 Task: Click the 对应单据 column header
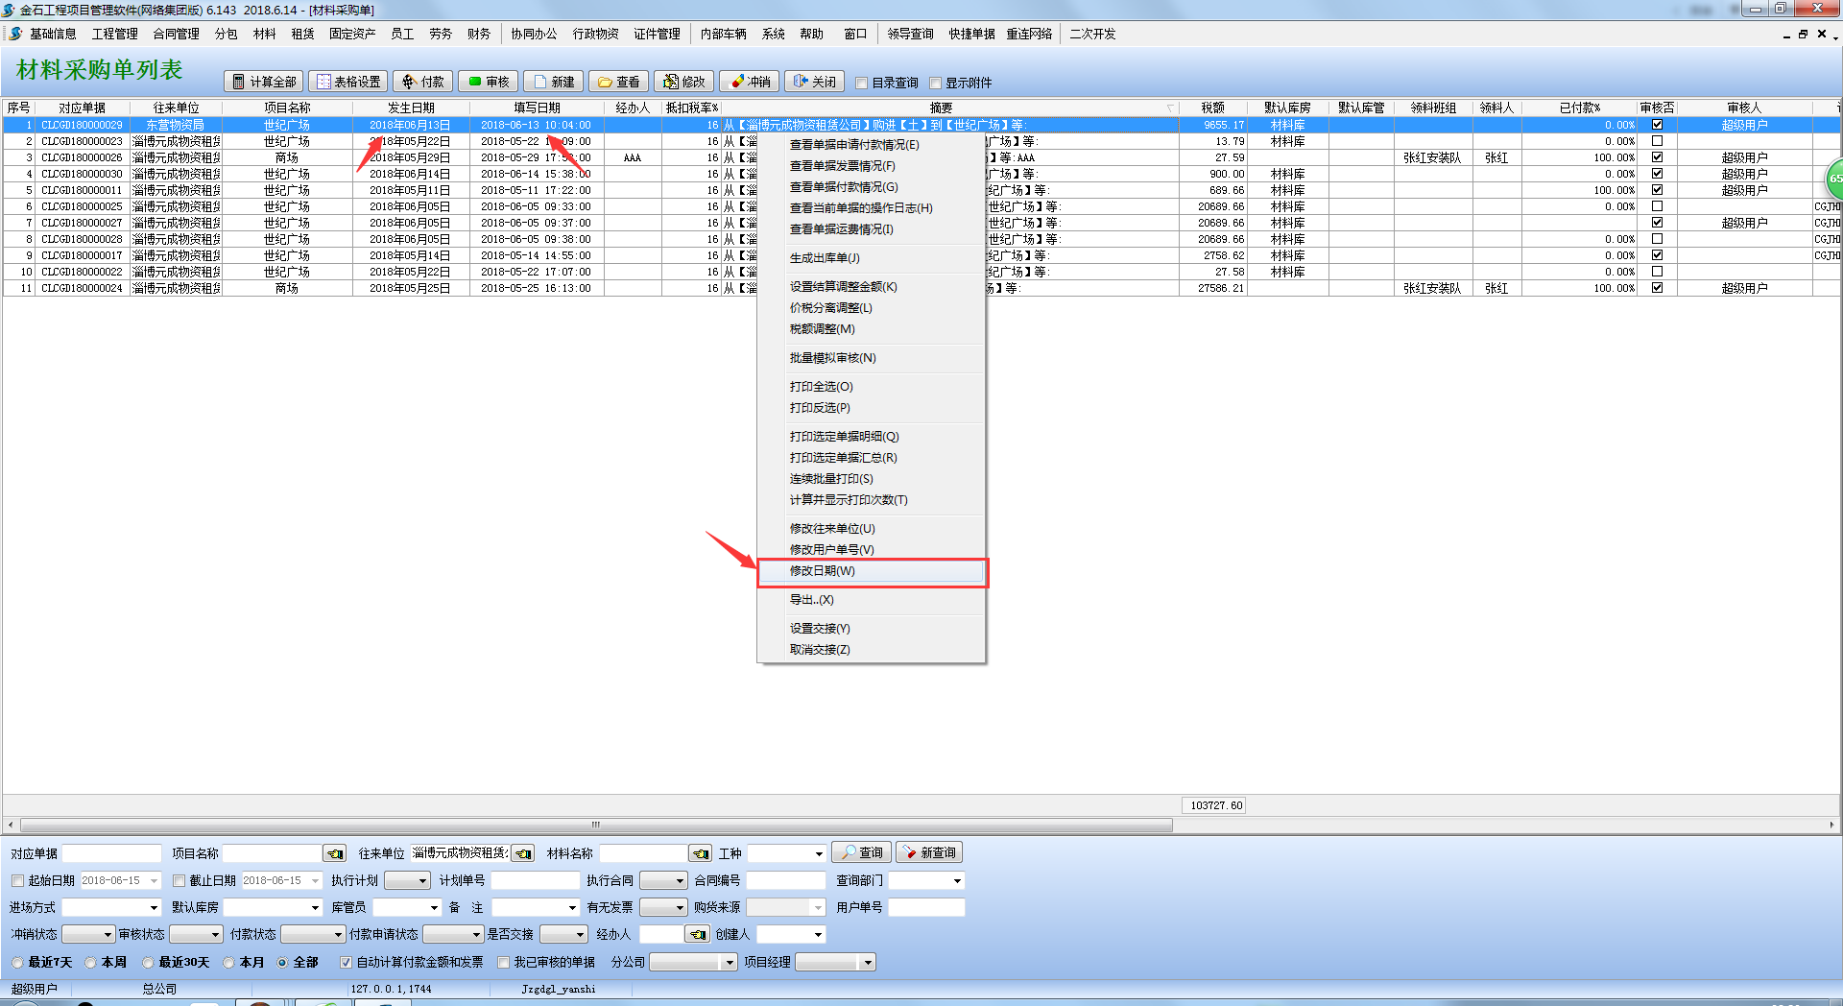tap(82, 108)
